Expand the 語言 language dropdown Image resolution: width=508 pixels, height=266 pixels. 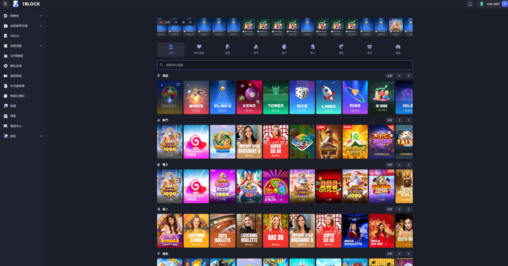pos(41,136)
